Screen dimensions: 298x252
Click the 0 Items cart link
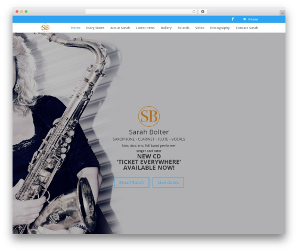pyautogui.click(x=253, y=19)
